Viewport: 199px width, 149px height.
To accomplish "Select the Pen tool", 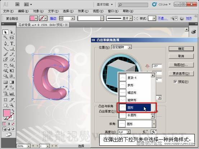I will pos(5,43).
